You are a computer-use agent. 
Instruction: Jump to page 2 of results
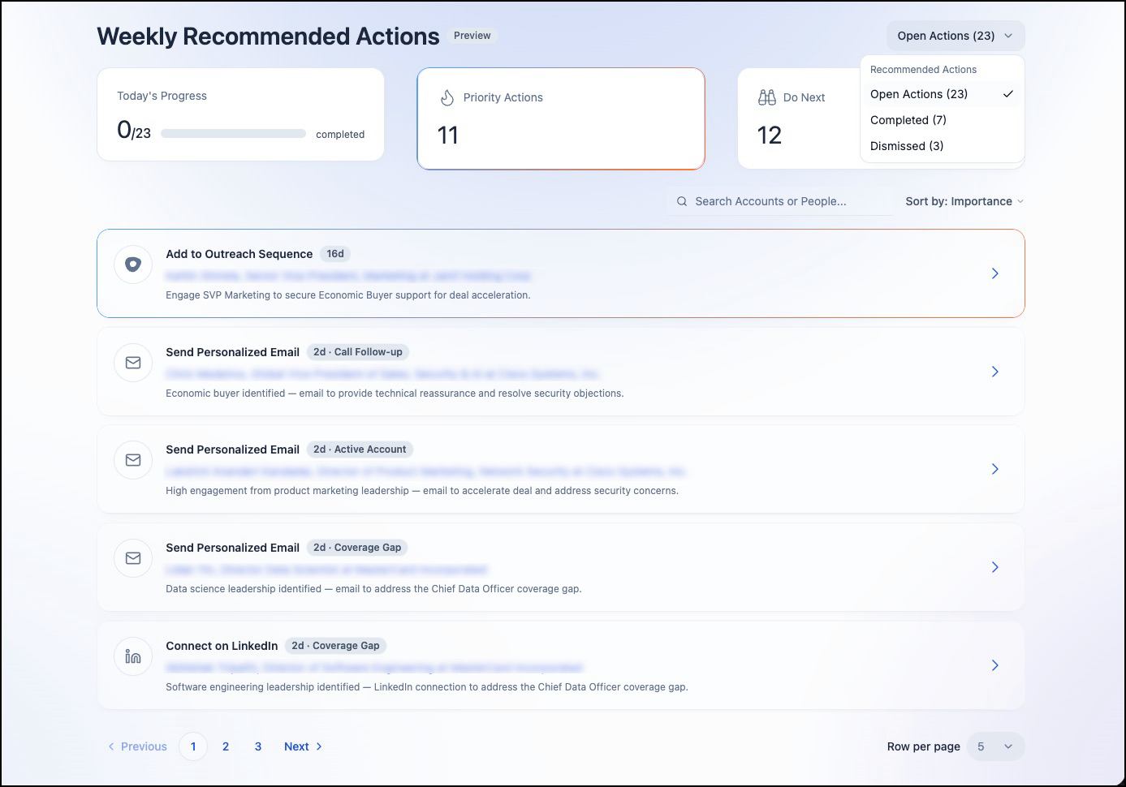(x=226, y=746)
